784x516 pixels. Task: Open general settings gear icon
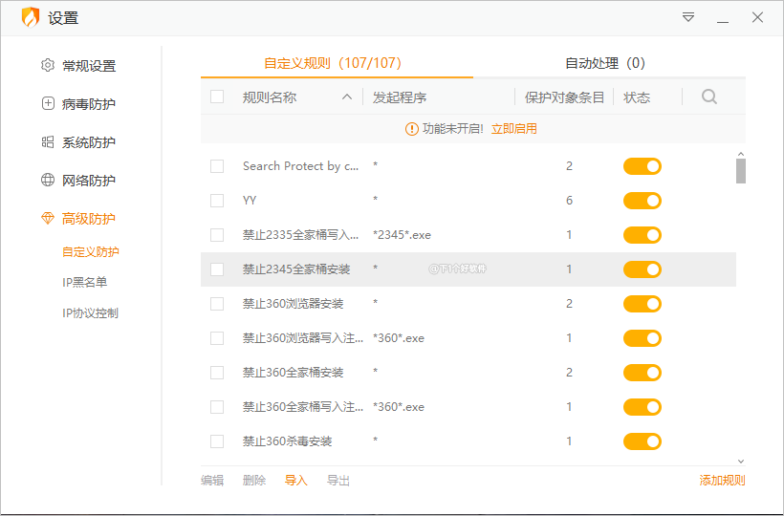48,66
